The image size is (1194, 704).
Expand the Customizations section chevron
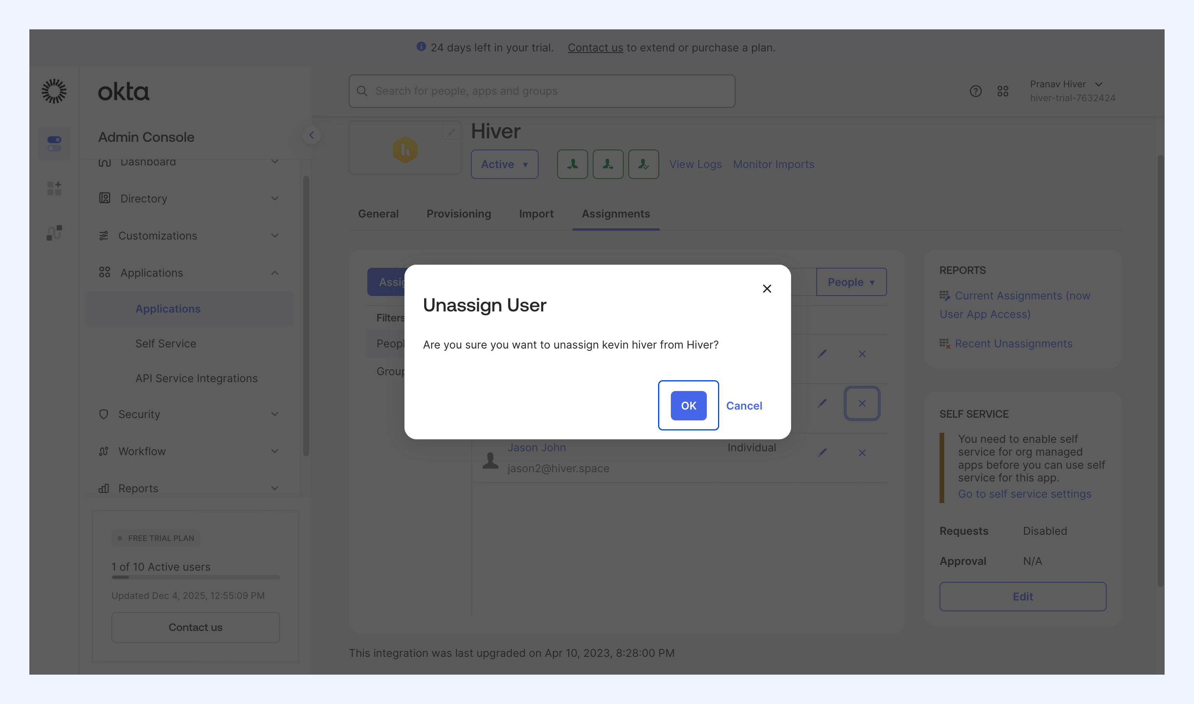click(275, 235)
